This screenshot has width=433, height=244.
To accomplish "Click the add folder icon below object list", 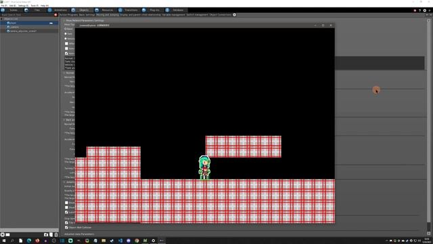I will (x=46, y=235).
